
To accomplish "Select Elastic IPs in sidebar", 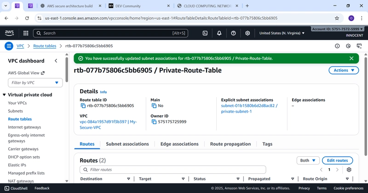I will pos(17,165).
